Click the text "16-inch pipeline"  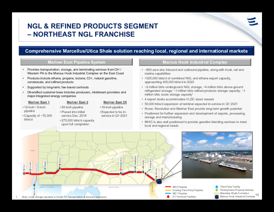112,107
